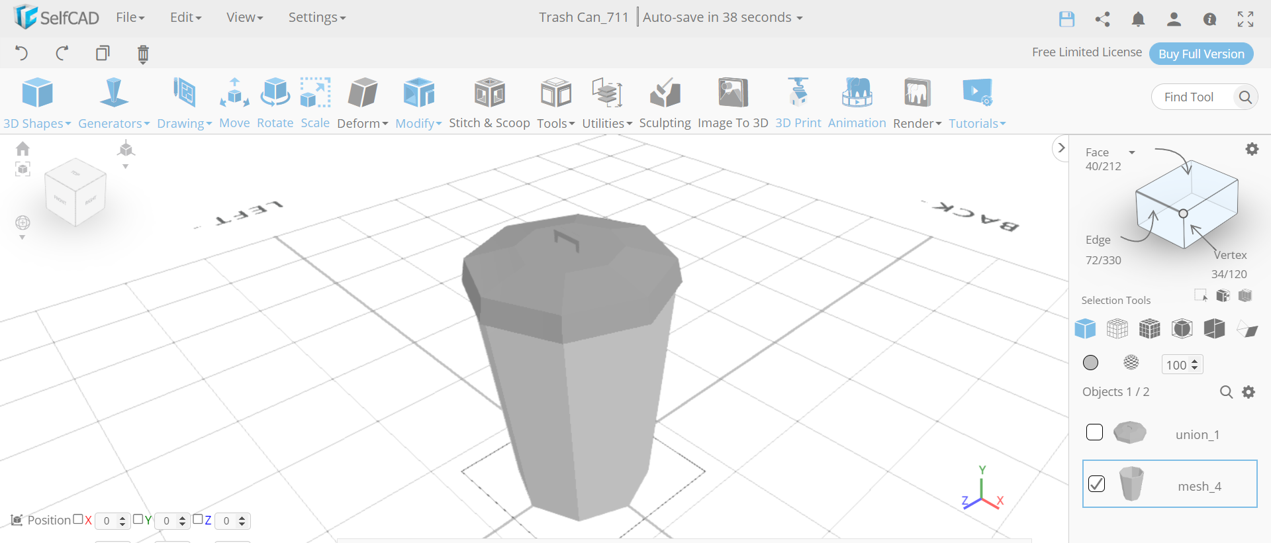This screenshot has width=1271, height=543.
Task: Open the Utilities tool
Action: click(607, 103)
